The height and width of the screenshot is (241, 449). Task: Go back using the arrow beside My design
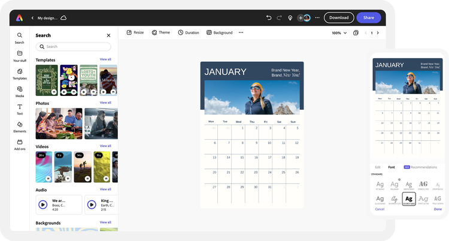coord(32,18)
